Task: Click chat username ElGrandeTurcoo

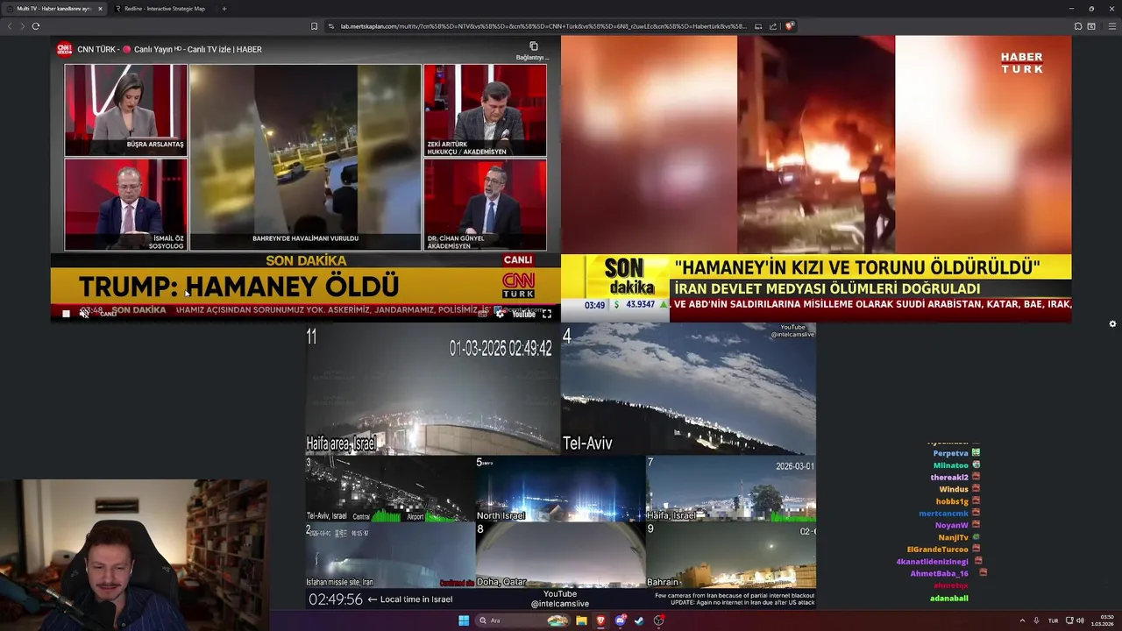Action: pos(937,549)
